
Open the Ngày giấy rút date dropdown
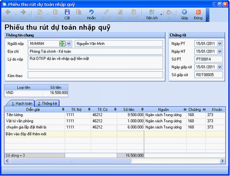click(220, 67)
